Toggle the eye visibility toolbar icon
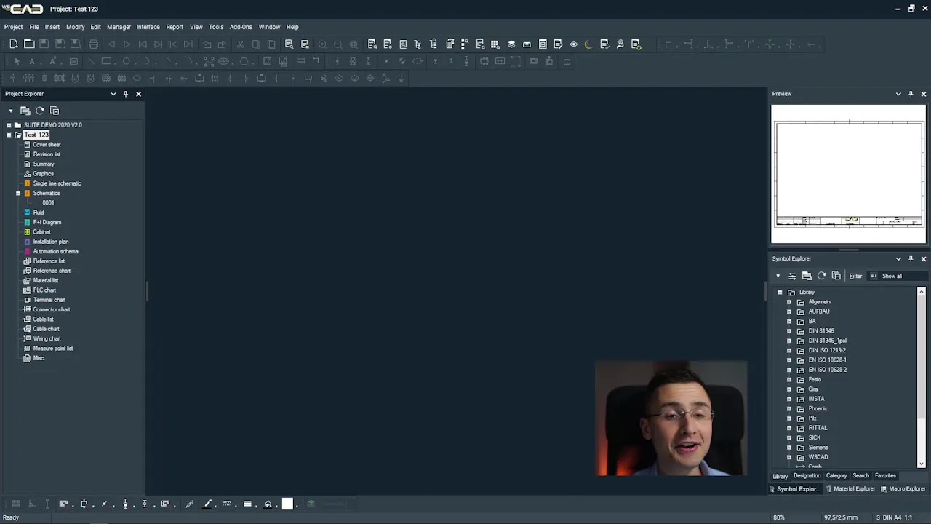The width and height of the screenshot is (931, 524). 573,44
